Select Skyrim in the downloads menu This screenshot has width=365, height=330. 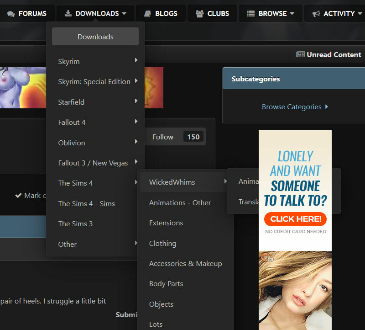click(x=69, y=62)
